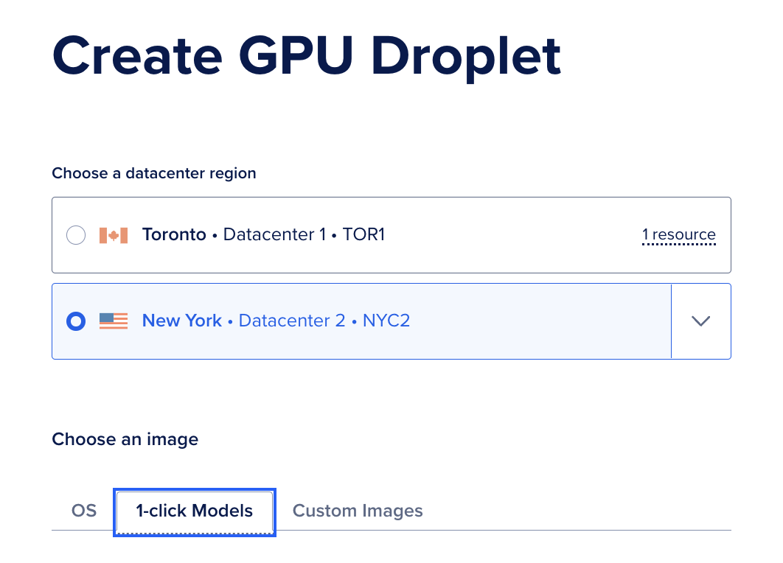Screen dimensions: 783x563
Task: Open the 1 resource link for Toronto
Action: point(678,234)
